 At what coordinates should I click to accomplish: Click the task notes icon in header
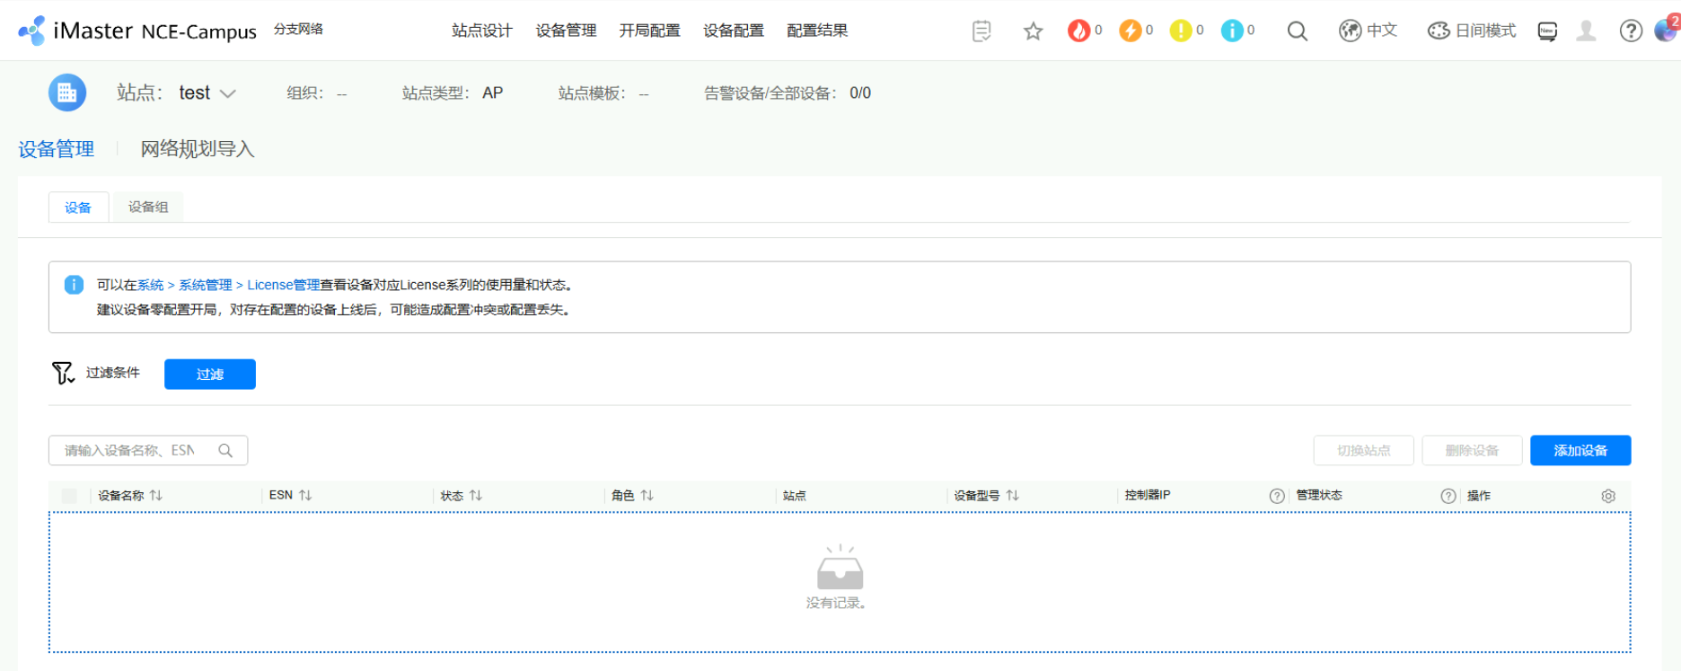point(981,31)
